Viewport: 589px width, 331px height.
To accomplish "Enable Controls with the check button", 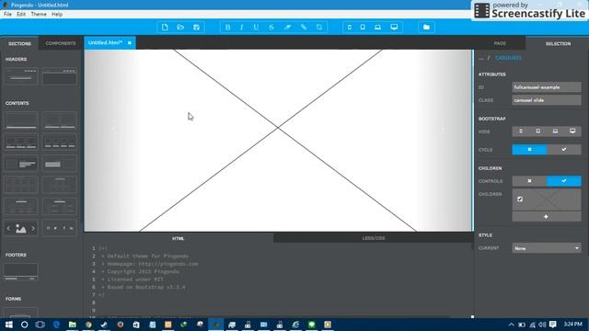I will 564,181.
